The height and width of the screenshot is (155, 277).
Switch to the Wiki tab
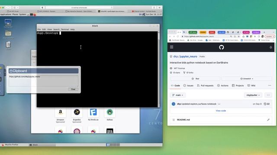pyautogui.click(x=251, y=86)
